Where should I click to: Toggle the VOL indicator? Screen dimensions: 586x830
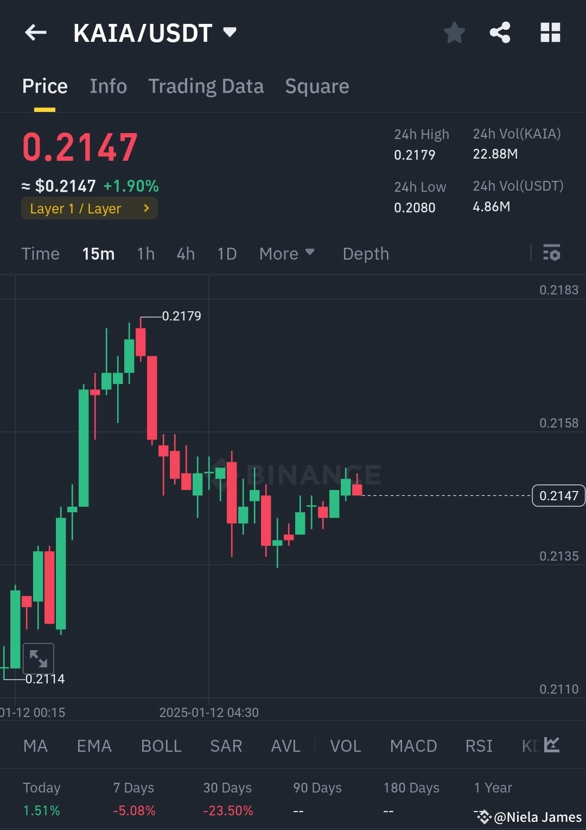pos(345,746)
